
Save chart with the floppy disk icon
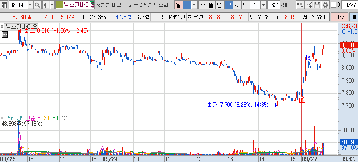click(x=317, y=4)
